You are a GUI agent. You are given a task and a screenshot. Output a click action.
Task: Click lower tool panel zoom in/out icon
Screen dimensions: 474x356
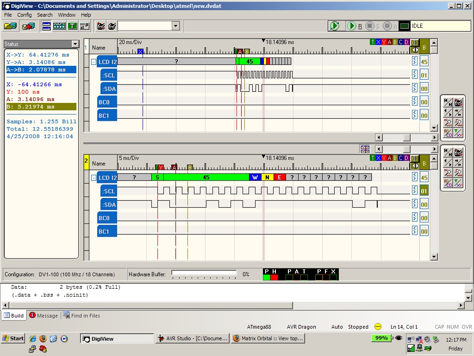pyautogui.click(x=448, y=173)
